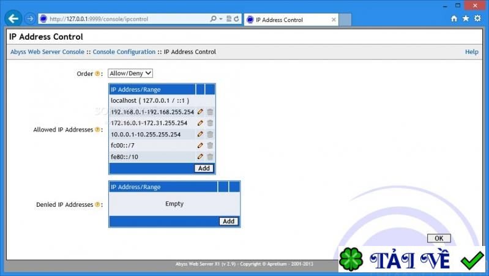489x276 pixels.
Task: Open the Order Allow/Deny dropdown
Action: coord(130,73)
